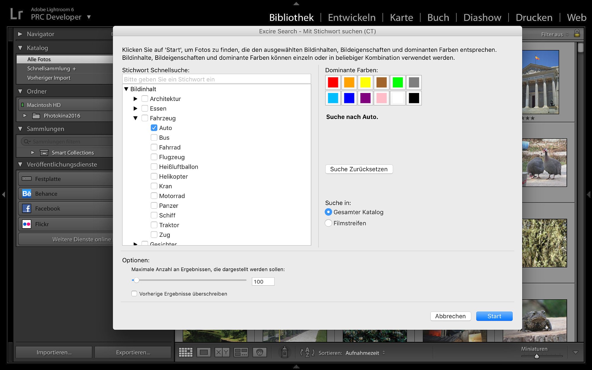Select Alle Fotos in Katalog
This screenshot has width=592, height=370.
tap(65, 59)
